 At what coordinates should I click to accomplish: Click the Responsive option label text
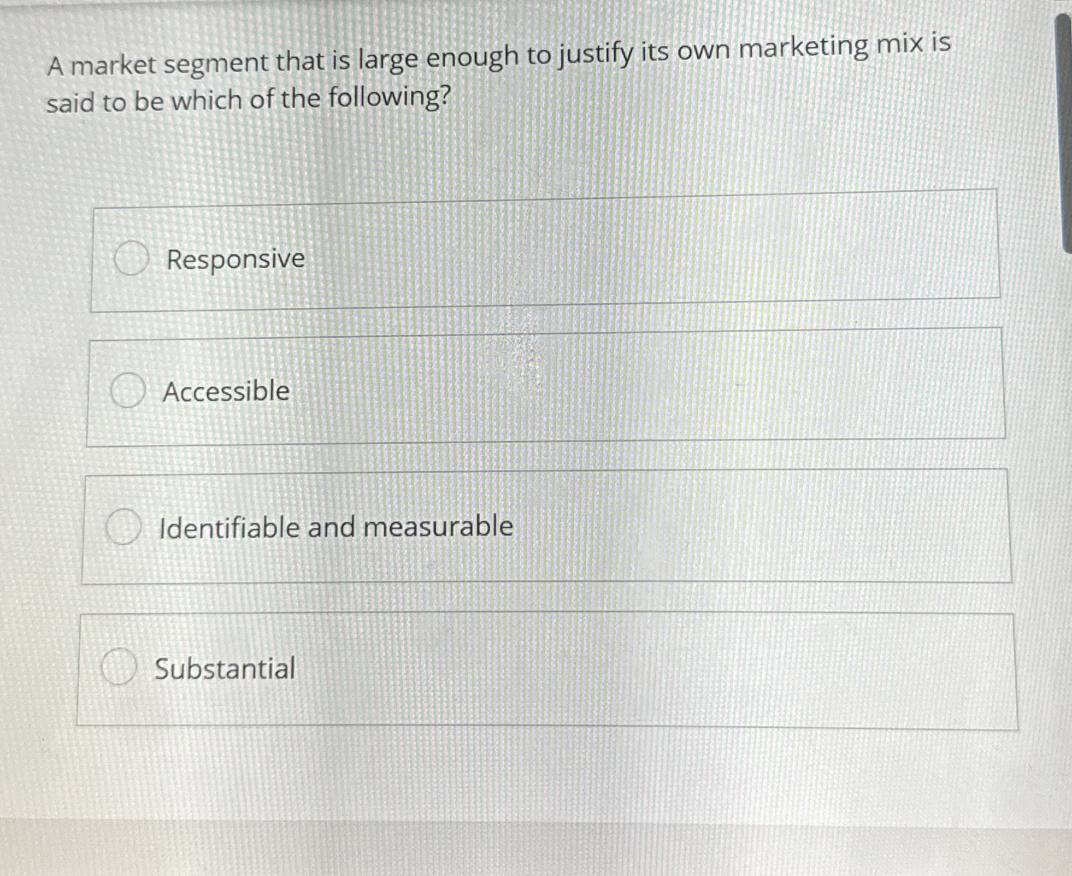pyautogui.click(x=234, y=259)
